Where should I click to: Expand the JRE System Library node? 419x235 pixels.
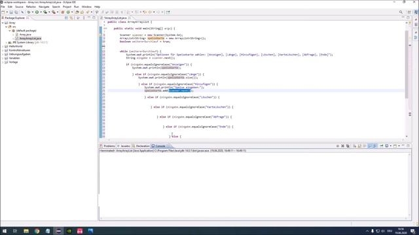point(6,42)
